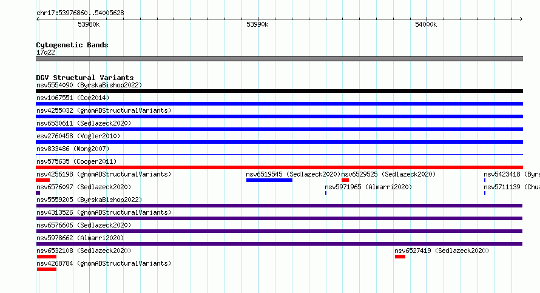This screenshot has height=293, width=540.
Task: Click the 54000k ruler tick label
Action: pyautogui.click(x=426, y=24)
